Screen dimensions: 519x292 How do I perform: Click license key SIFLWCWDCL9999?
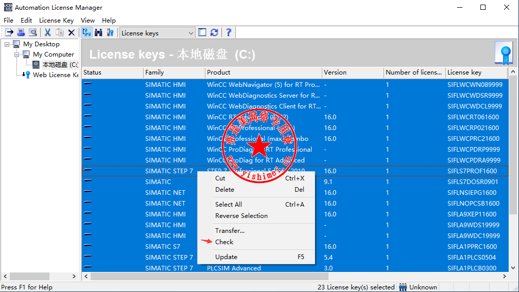[x=475, y=106]
